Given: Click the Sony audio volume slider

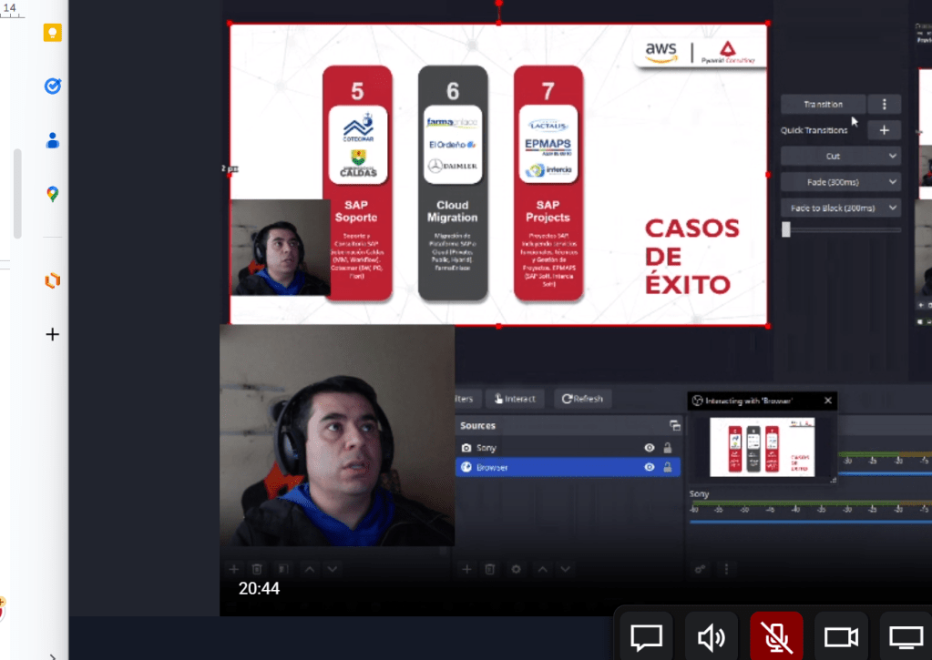Looking at the screenshot, I should coord(810,523).
